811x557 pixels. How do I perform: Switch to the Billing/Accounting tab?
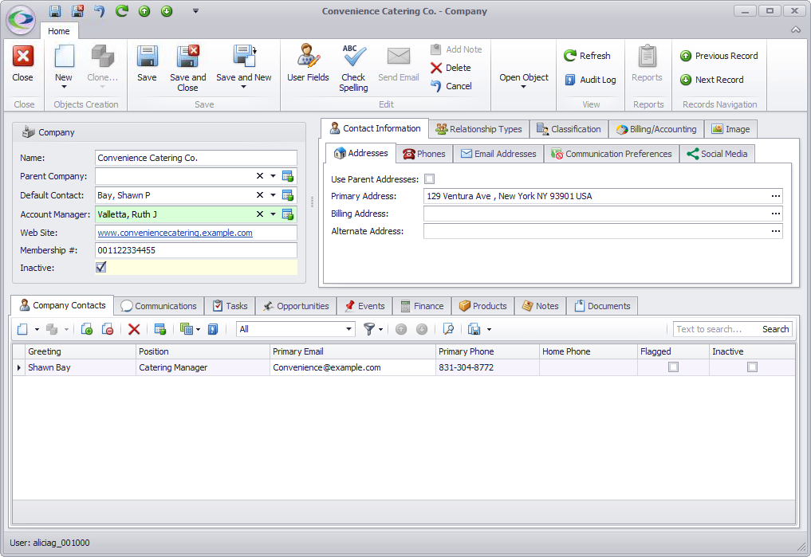pos(655,129)
